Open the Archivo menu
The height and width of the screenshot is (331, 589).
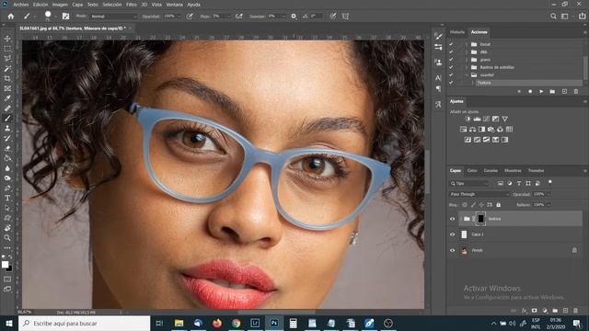(21, 5)
